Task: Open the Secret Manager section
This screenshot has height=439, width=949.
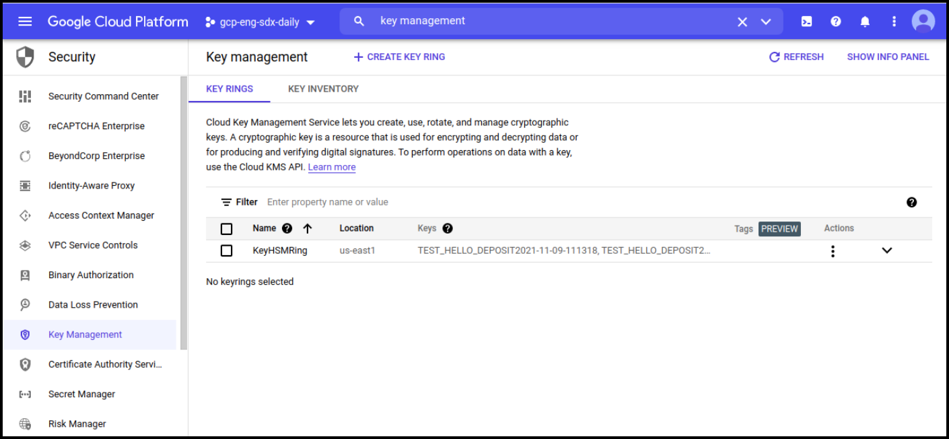Action: 81,394
